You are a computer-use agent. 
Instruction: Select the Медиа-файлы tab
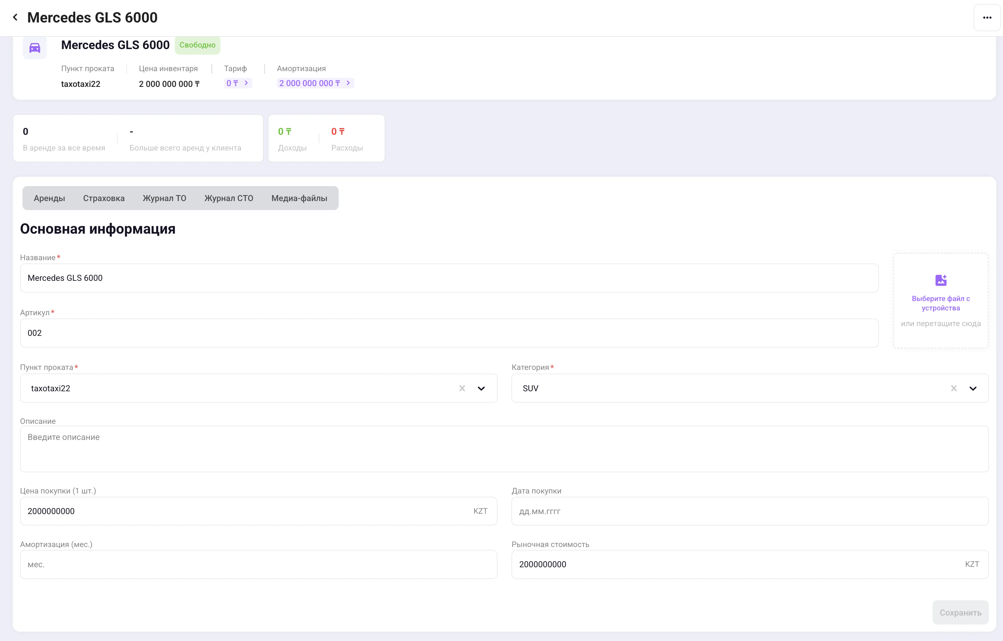click(299, 198)
